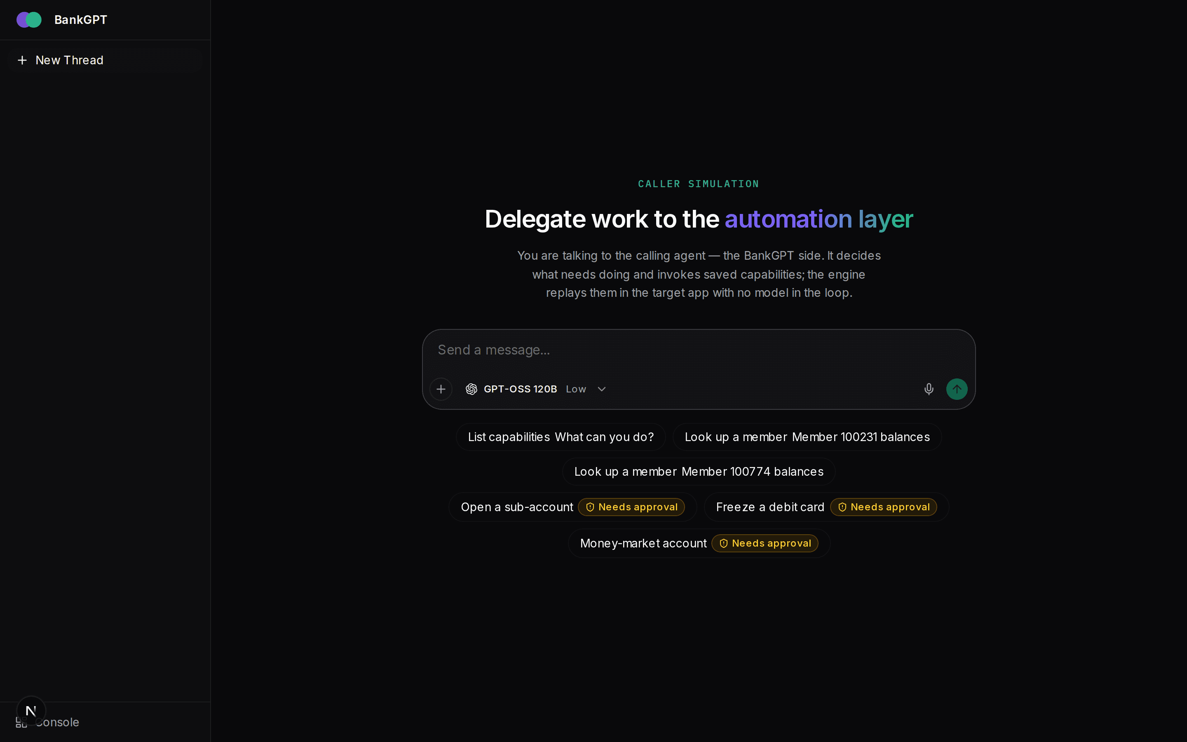Click the Needs approval badge on Money-market account

click(x=765, y=543)
